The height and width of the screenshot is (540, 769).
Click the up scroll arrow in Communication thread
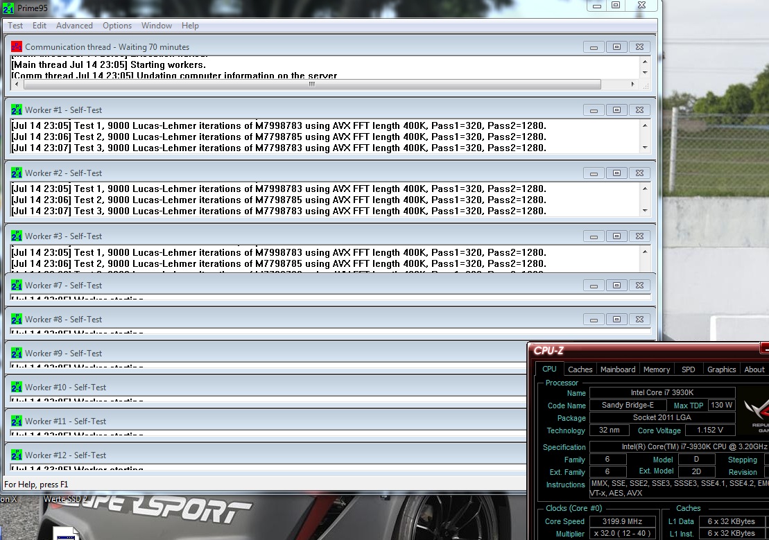[645, 61]
